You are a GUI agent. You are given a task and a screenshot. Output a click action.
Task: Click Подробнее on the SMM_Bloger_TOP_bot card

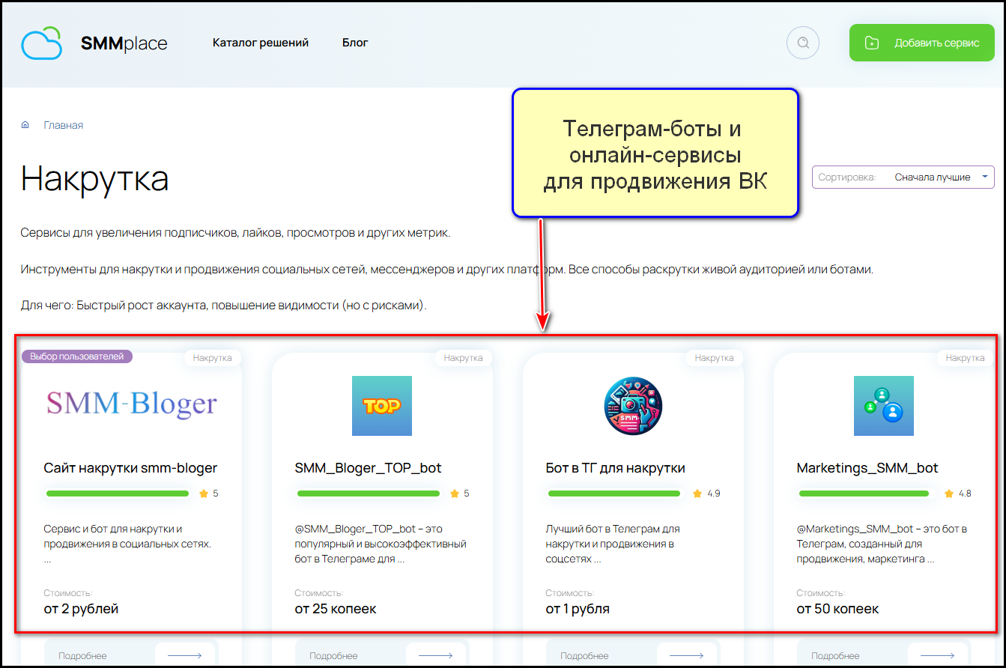pos(333,655)
